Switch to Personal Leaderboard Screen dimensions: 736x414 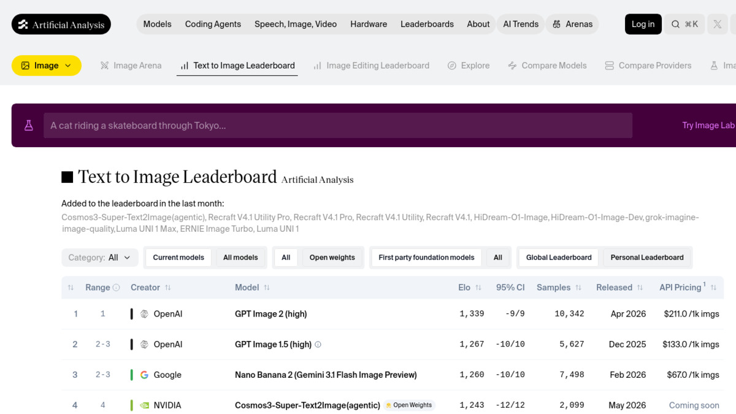(x=647, y=258)
